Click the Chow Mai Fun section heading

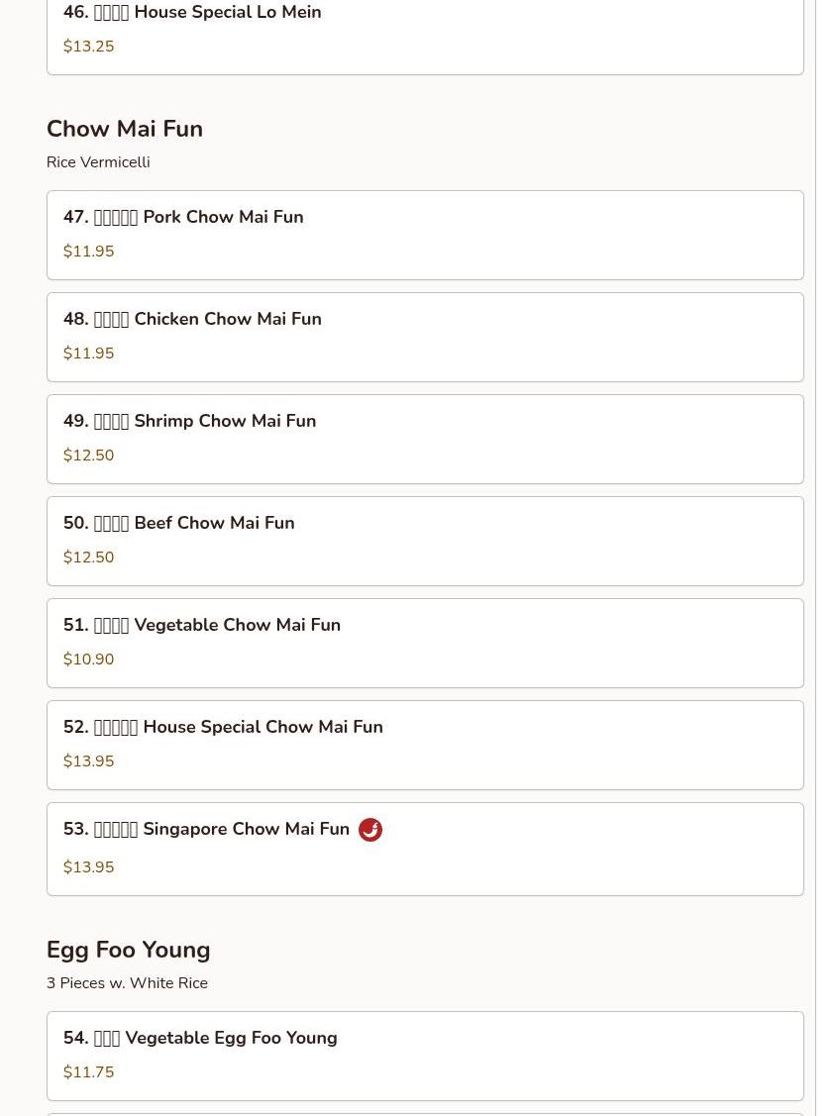(125, 129)
